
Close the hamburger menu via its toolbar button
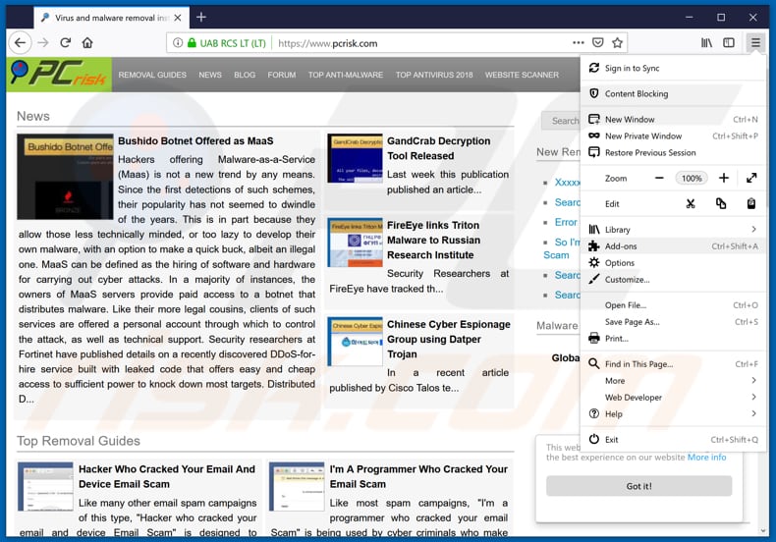754,43
